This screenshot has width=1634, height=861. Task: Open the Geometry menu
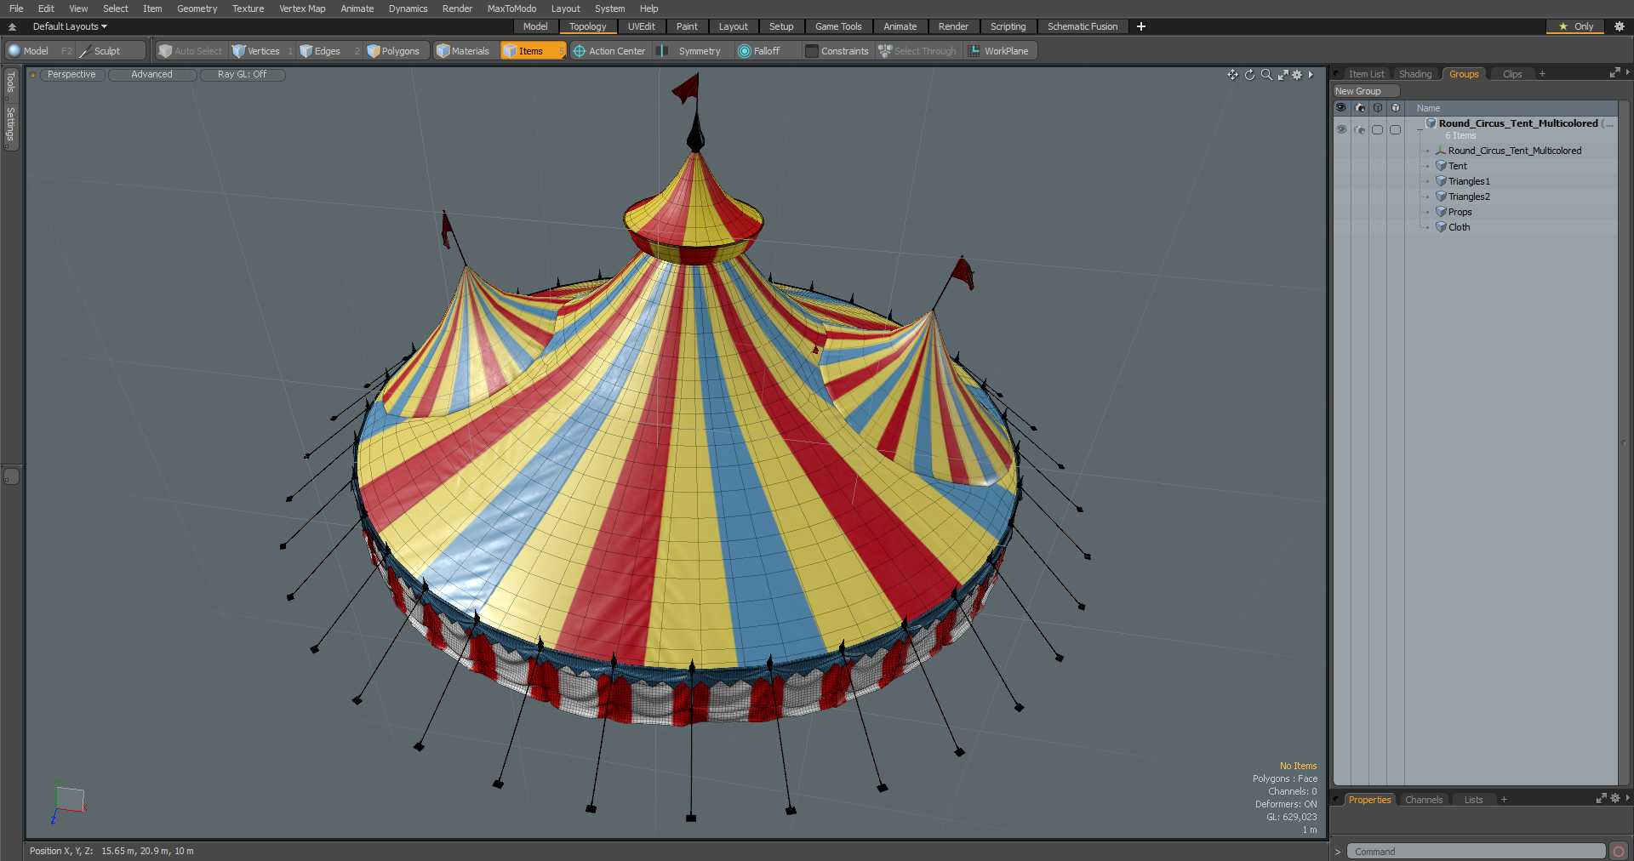(x=197, y=9)
